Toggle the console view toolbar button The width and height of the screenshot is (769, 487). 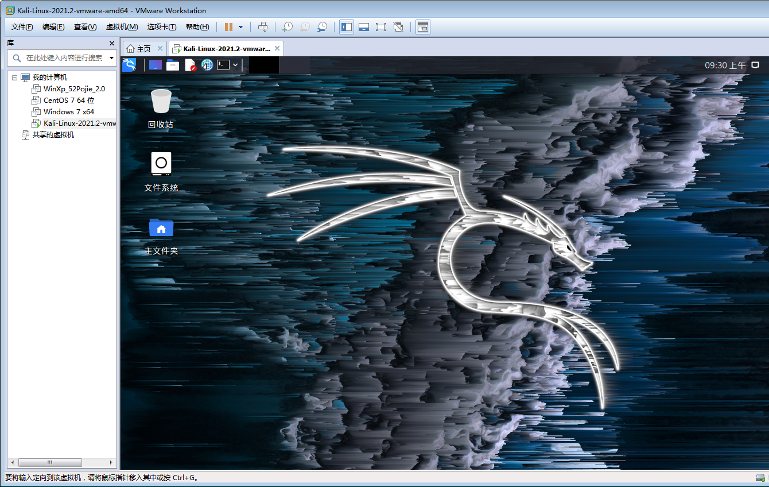click(423, 27)
